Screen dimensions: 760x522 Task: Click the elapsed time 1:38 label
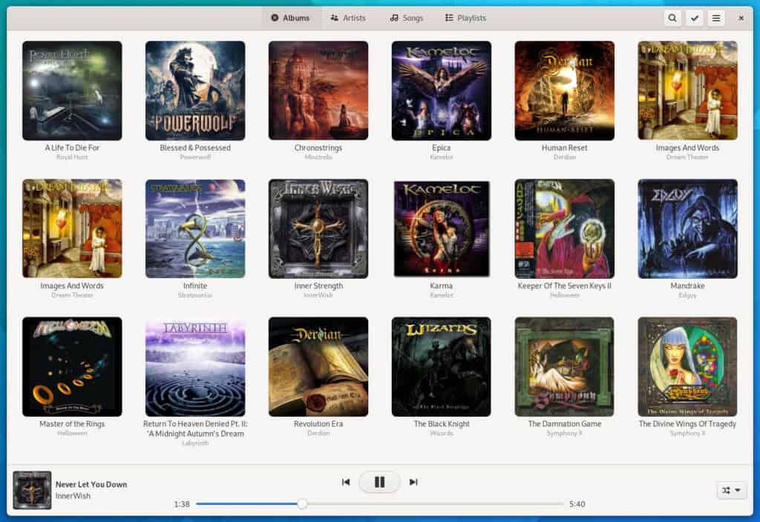click(x=182, y=504)
